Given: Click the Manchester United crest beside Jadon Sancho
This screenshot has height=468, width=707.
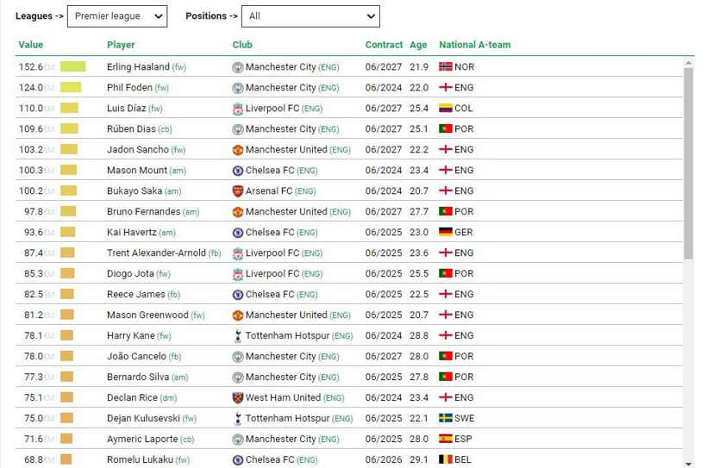Looking at the screenshot, I should [x=238, y=150].
